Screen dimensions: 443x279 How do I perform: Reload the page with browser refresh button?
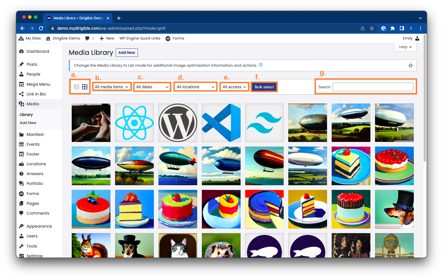[41, 28]
